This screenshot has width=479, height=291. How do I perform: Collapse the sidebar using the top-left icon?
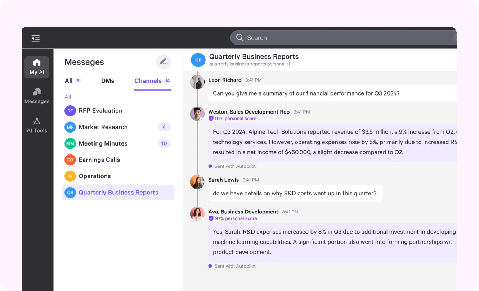click(35, 38)
